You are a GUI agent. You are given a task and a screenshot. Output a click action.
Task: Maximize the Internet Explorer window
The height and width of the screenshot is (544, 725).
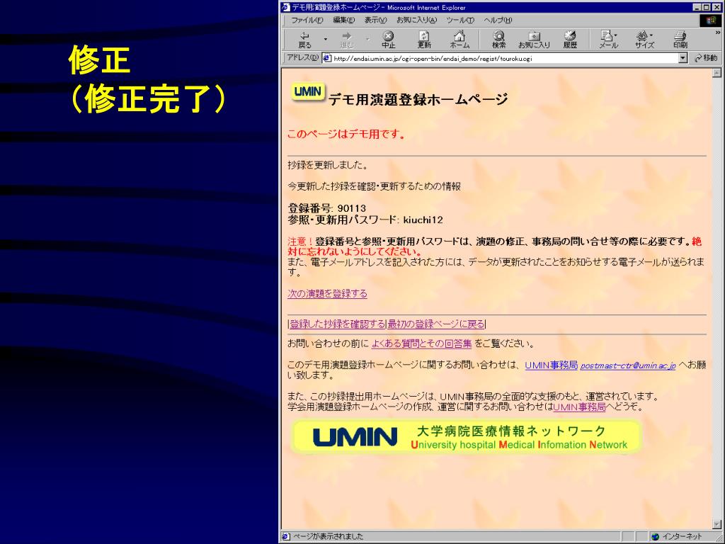pos(706,7)
